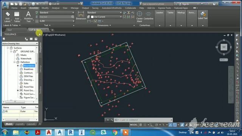Click the Add Labels tag icon
Screen dimensions: 242x136
coord(8,14)
